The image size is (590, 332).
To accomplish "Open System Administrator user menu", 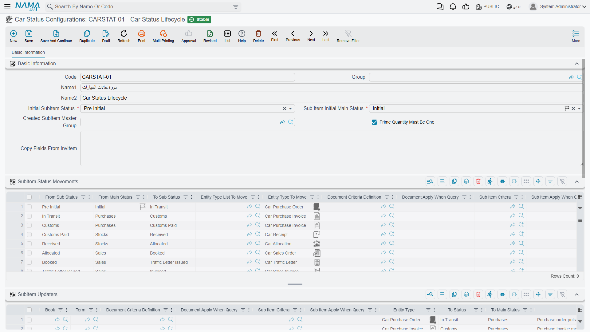I will [x=558, y=6].
